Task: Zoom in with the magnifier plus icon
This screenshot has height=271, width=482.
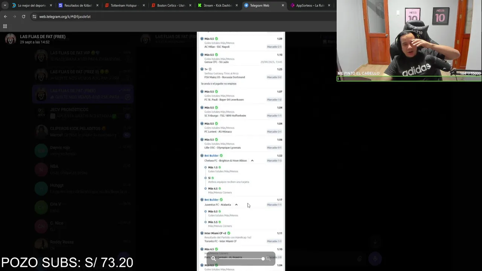Action: tap(268, 259)
